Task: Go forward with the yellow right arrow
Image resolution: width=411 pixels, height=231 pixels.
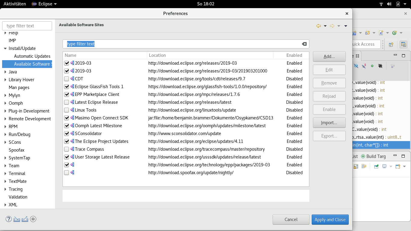Action: tap(332, 26)
